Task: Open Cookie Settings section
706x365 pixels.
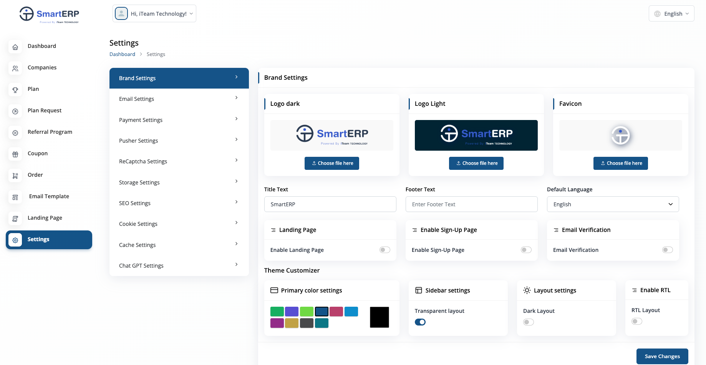Action: pos(179,224)
